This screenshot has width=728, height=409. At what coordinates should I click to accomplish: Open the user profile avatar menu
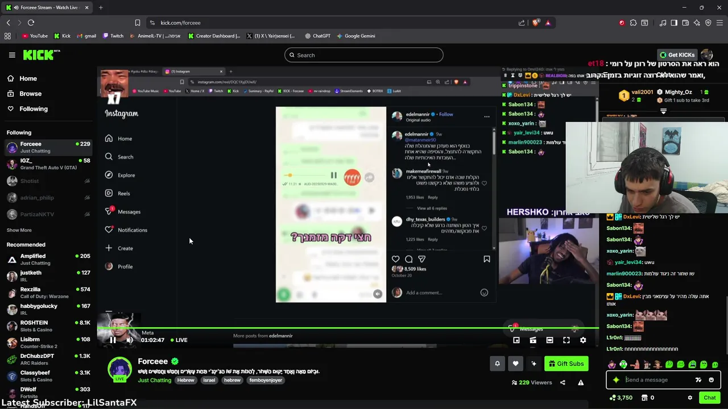coord(707,55)
